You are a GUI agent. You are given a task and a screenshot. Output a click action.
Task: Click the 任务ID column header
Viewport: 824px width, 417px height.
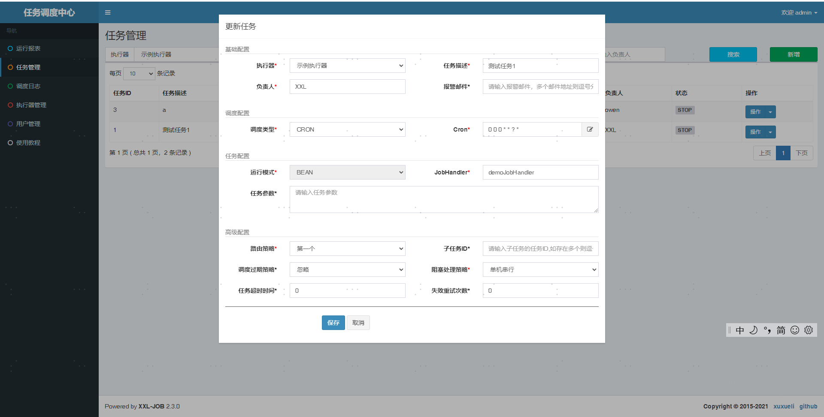pyautogui.click(x=122, y=93)
